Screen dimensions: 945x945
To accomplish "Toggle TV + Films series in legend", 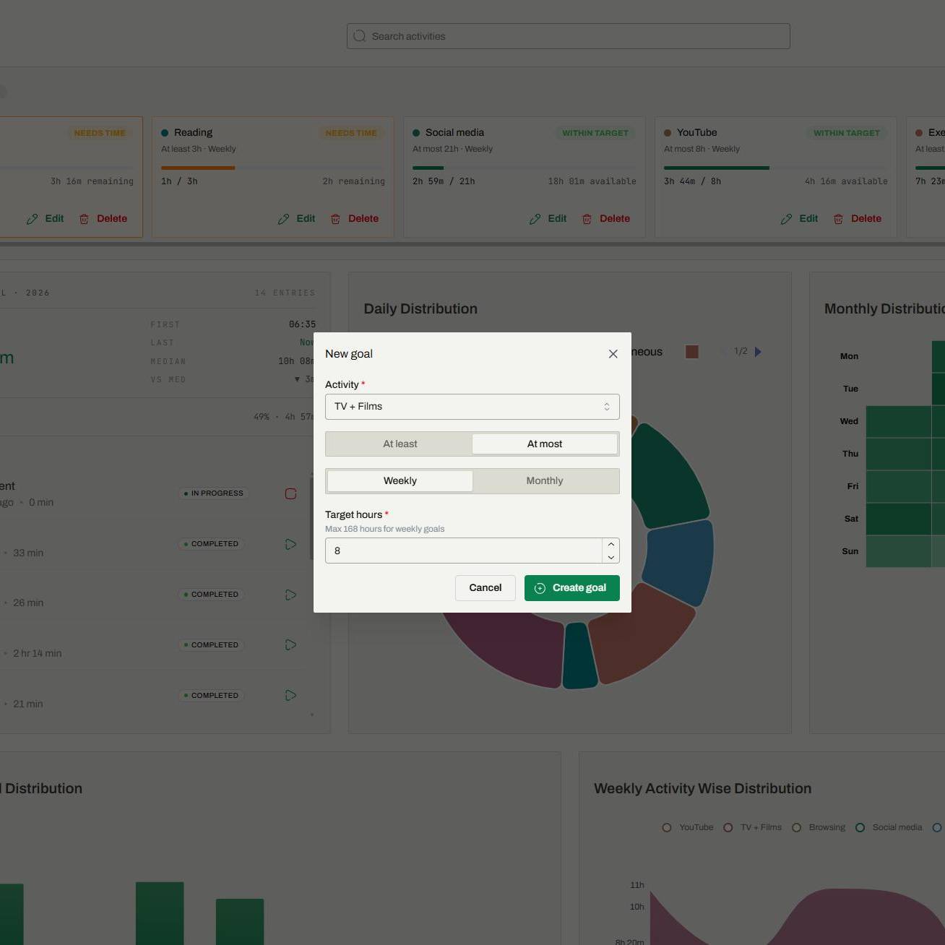I will (752, 828).
